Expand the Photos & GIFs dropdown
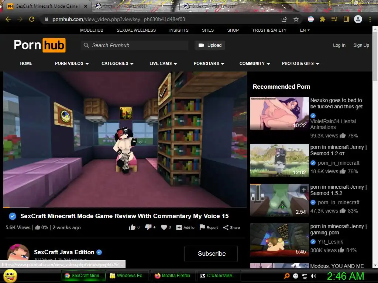378x283 pixels. point(300,63)
